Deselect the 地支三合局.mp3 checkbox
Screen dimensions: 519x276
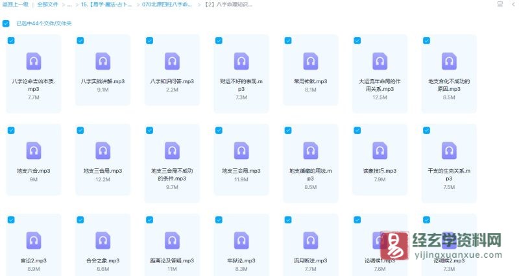80,130
